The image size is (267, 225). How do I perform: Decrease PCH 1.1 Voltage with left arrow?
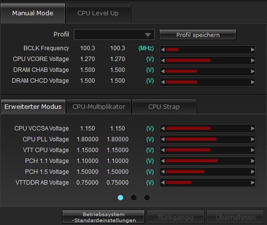(163, 161)
